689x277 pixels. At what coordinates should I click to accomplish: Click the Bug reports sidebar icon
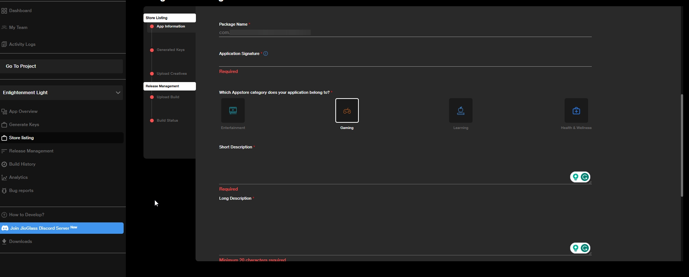pyautogui.click(x=4, y=191)
